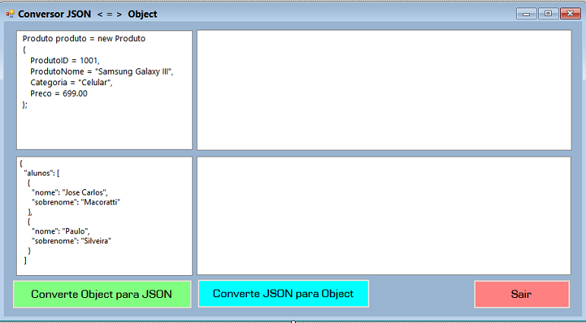The width and height of the screenshot is (586, 323).
Task: Minimize the Conversor JSON window
Action: tap(526, 14)
